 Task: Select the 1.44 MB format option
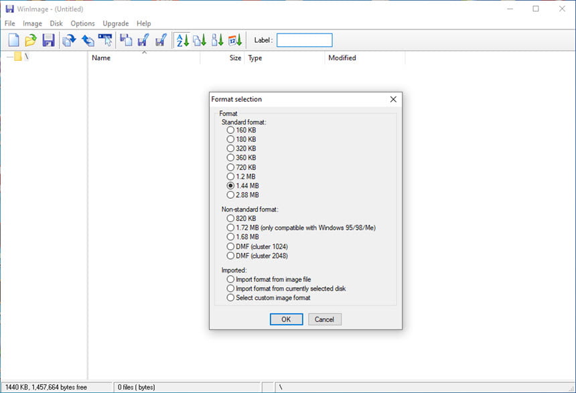[x=243, y=185]
